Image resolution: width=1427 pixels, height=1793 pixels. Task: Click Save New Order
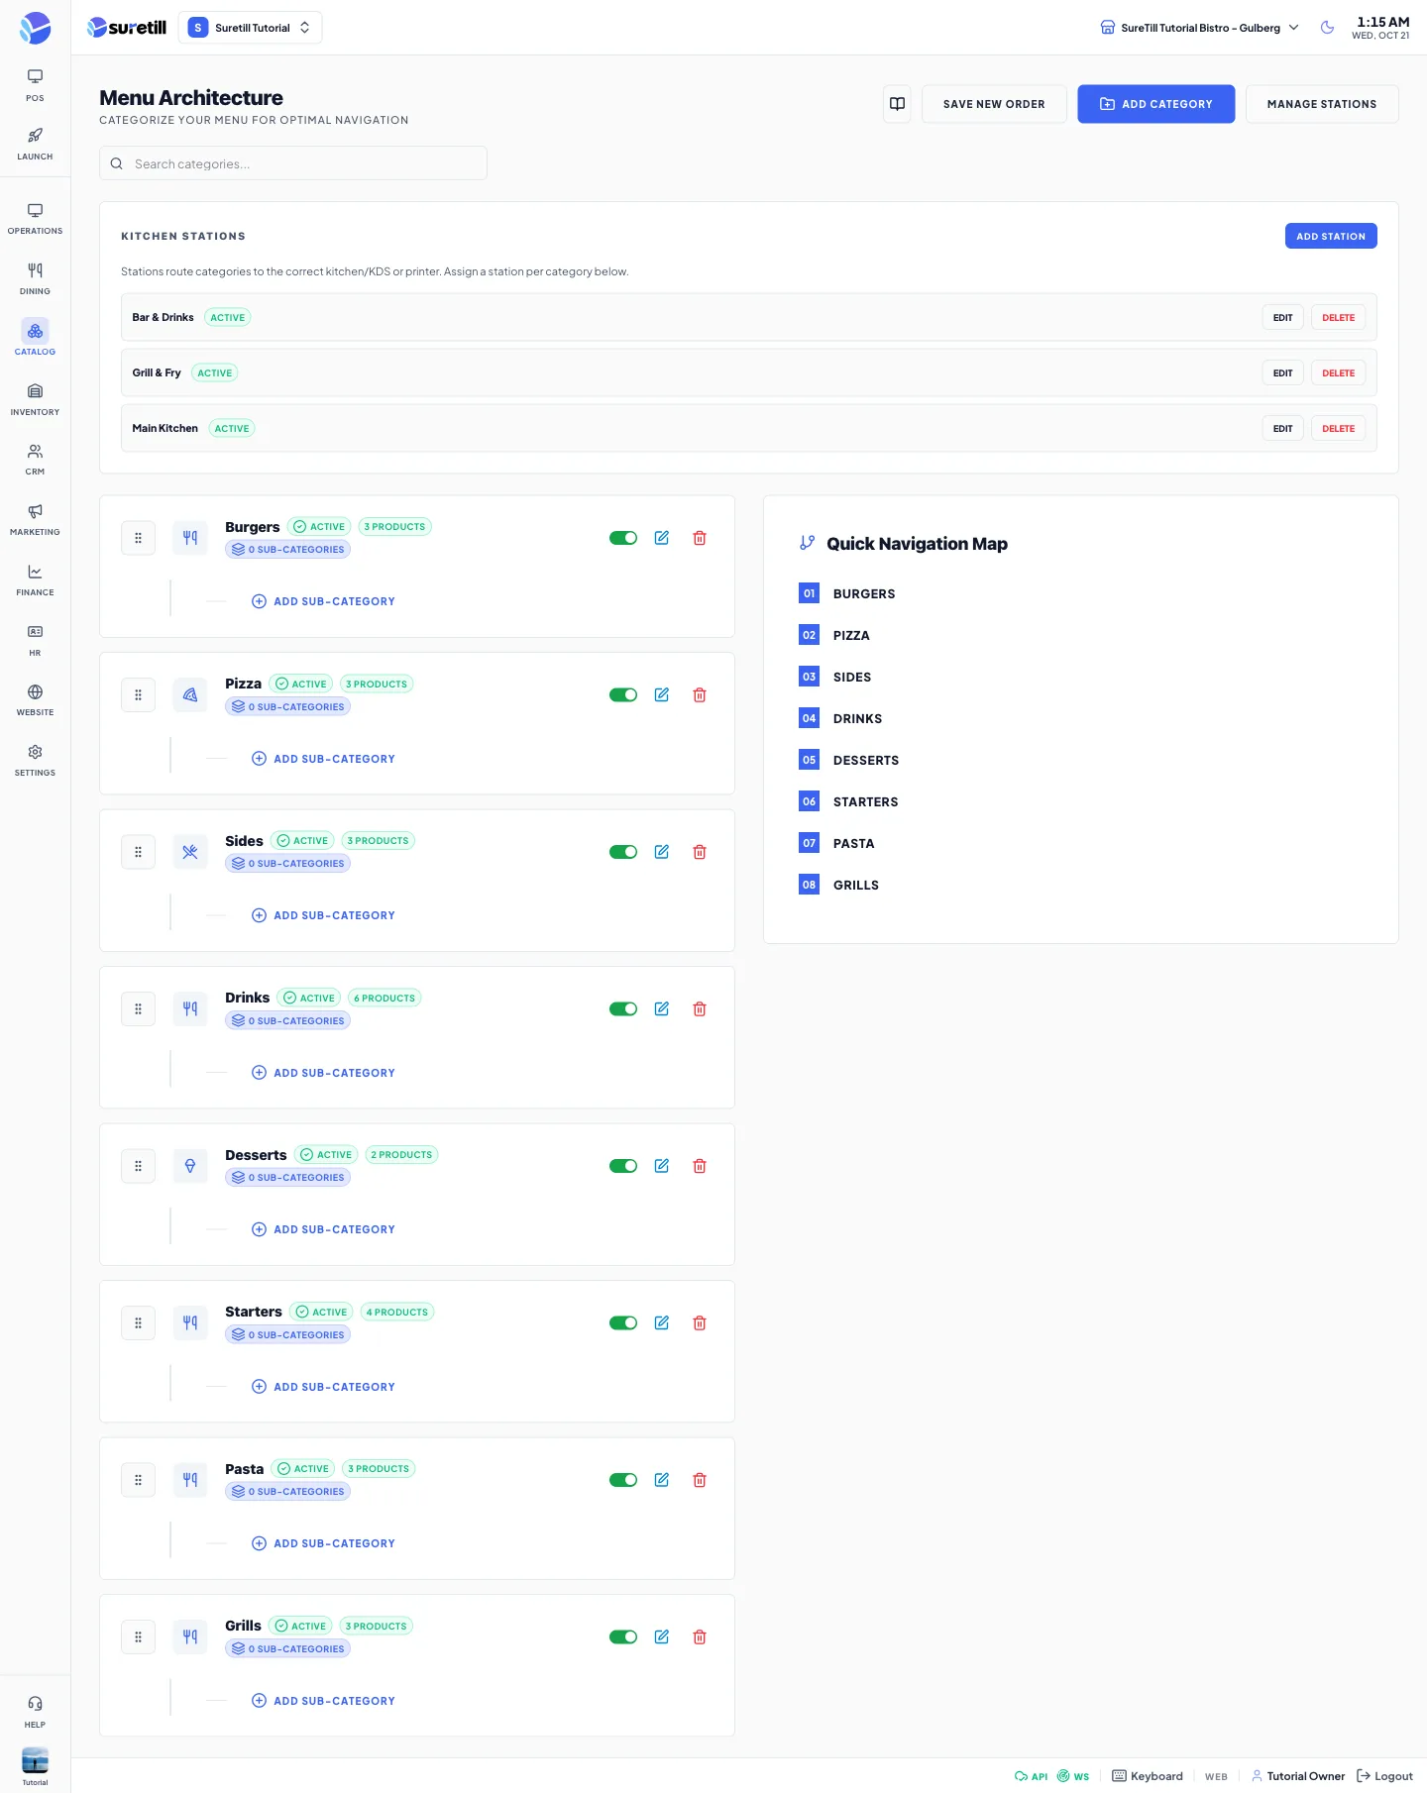tap(994, 104)
